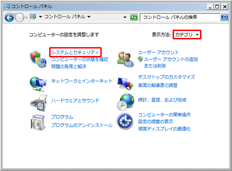Click the Control Panel icon in the address bar
Screen dimensions: 232x171
(x=33, y=17)
